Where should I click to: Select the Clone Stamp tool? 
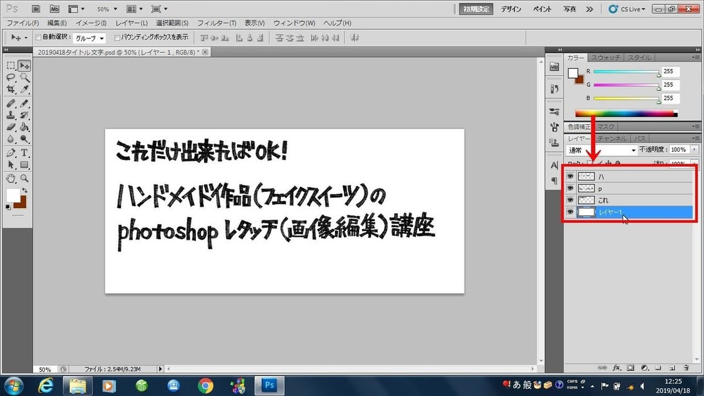(x=11, y=115)
